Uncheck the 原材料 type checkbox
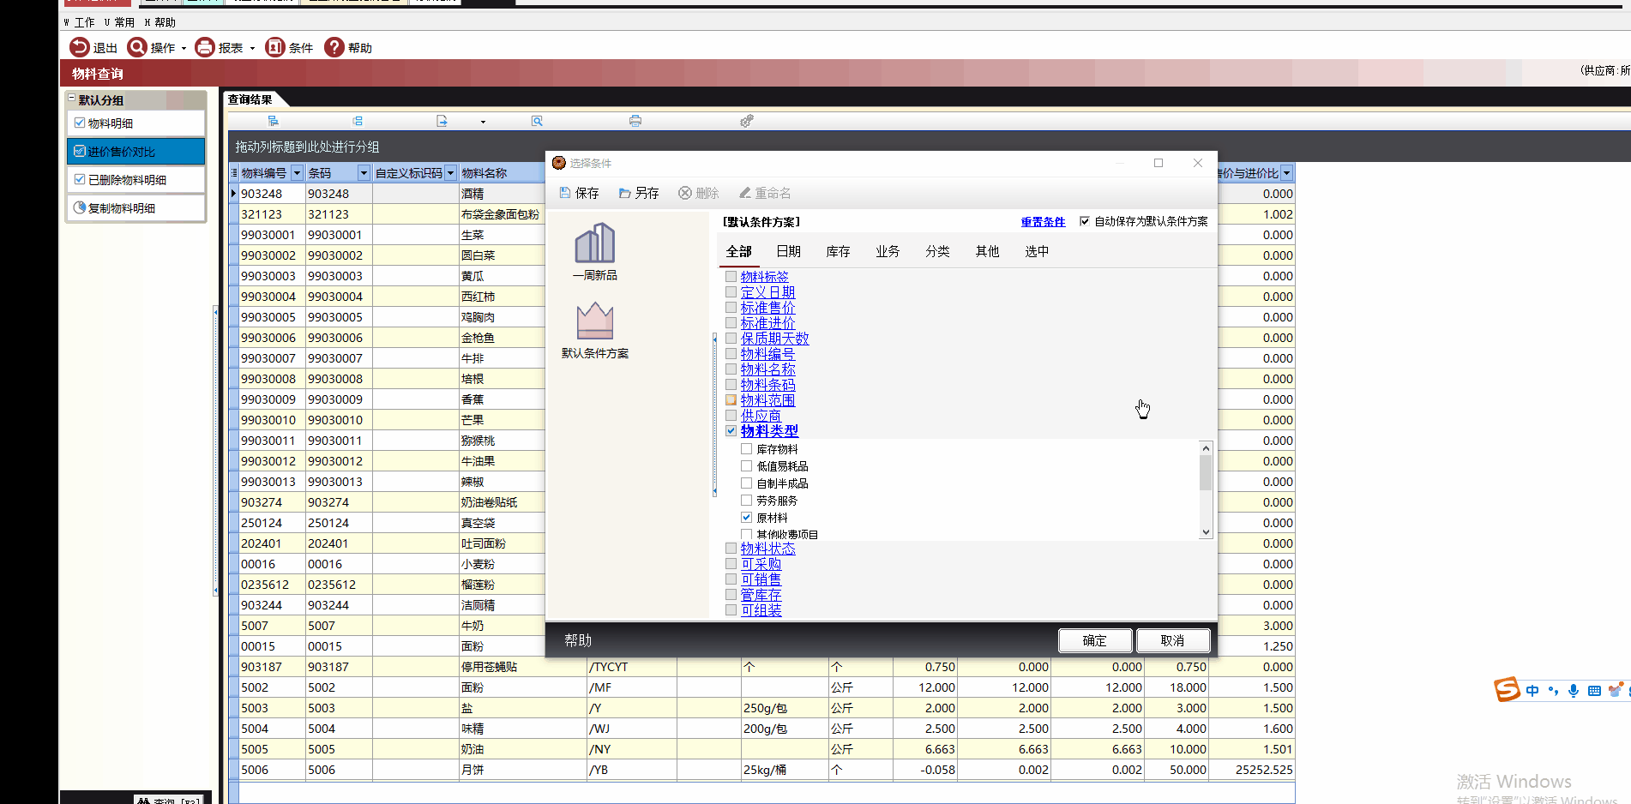This screenshot has height=804, width=1631. coord(746,517)
